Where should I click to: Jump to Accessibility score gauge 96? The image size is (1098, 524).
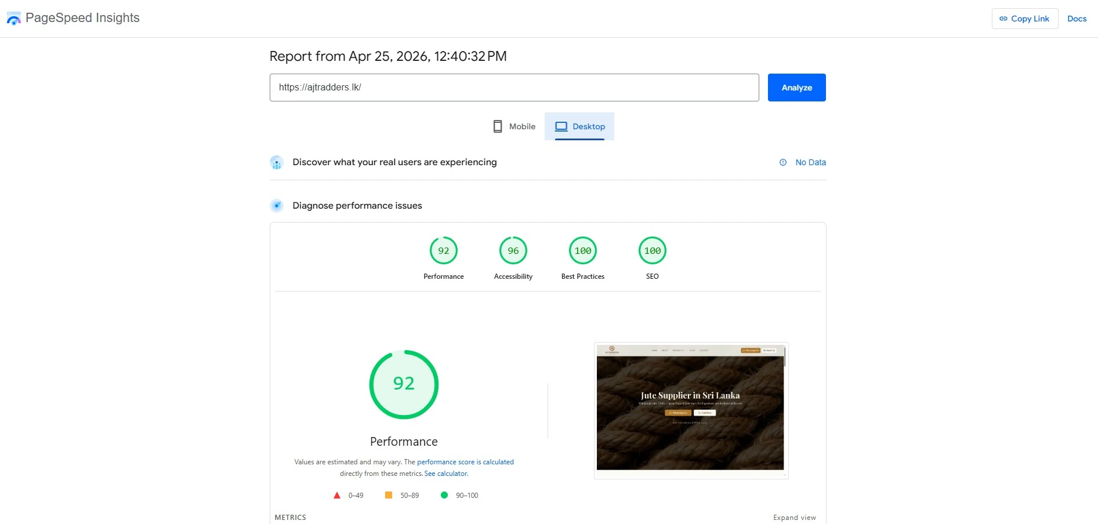point(513,250)
